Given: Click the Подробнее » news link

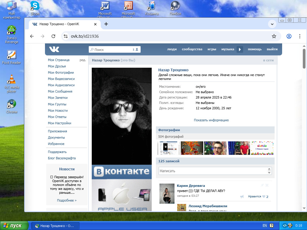Looking at the screenshot, I should click(x=67, y=200).
